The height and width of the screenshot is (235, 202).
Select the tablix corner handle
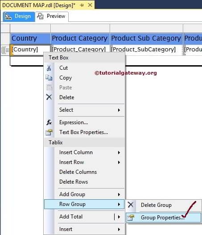point(5,28)
